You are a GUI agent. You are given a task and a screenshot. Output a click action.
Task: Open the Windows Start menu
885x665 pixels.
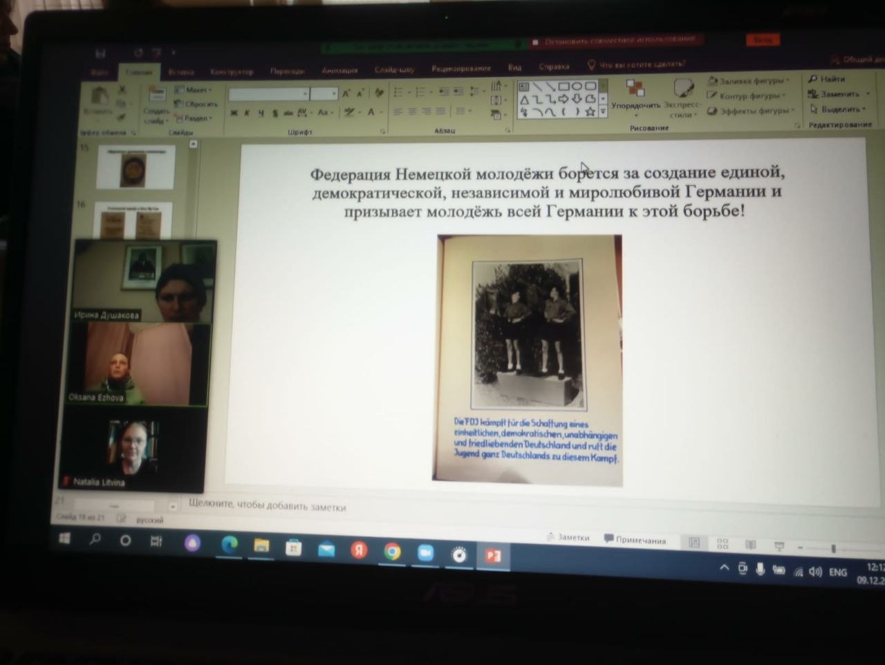[64, 538]
